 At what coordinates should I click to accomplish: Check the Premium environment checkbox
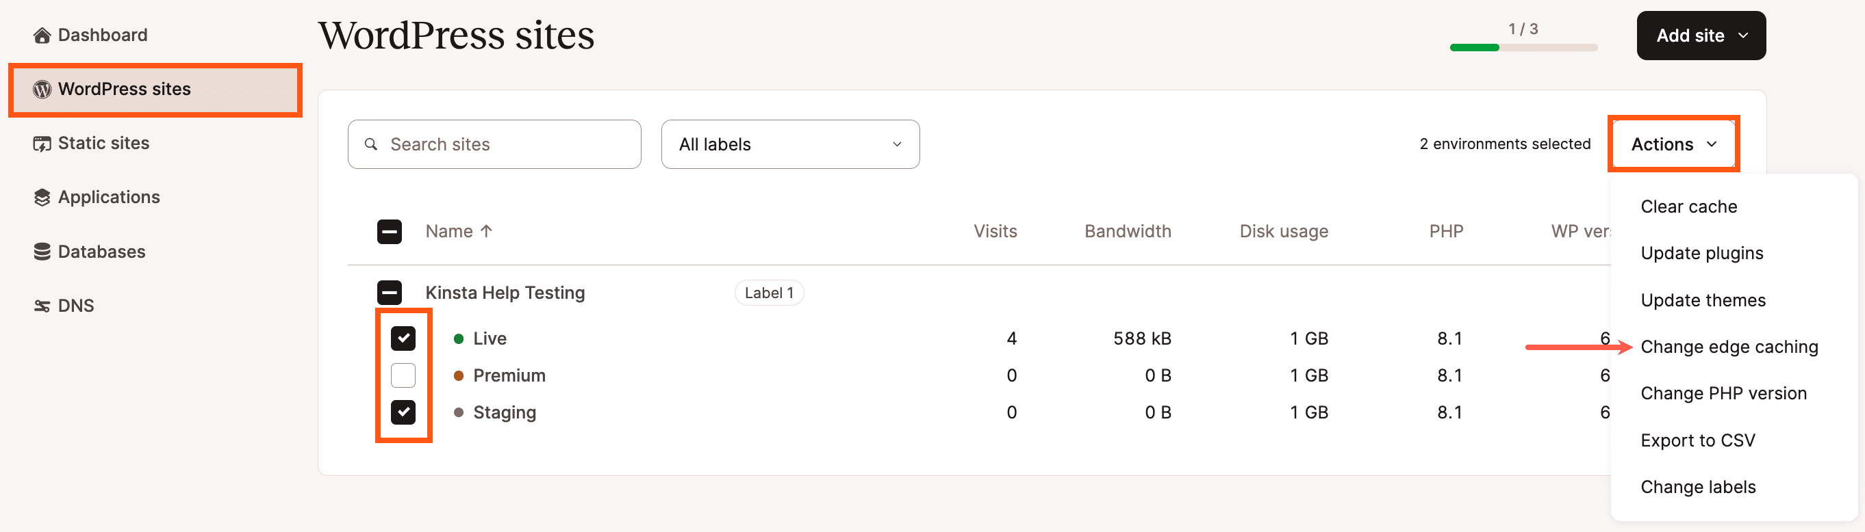point(403,375)
